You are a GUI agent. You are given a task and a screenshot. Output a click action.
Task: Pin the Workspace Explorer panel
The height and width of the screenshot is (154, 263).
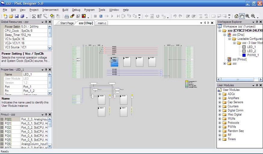(x=256, y=22)
